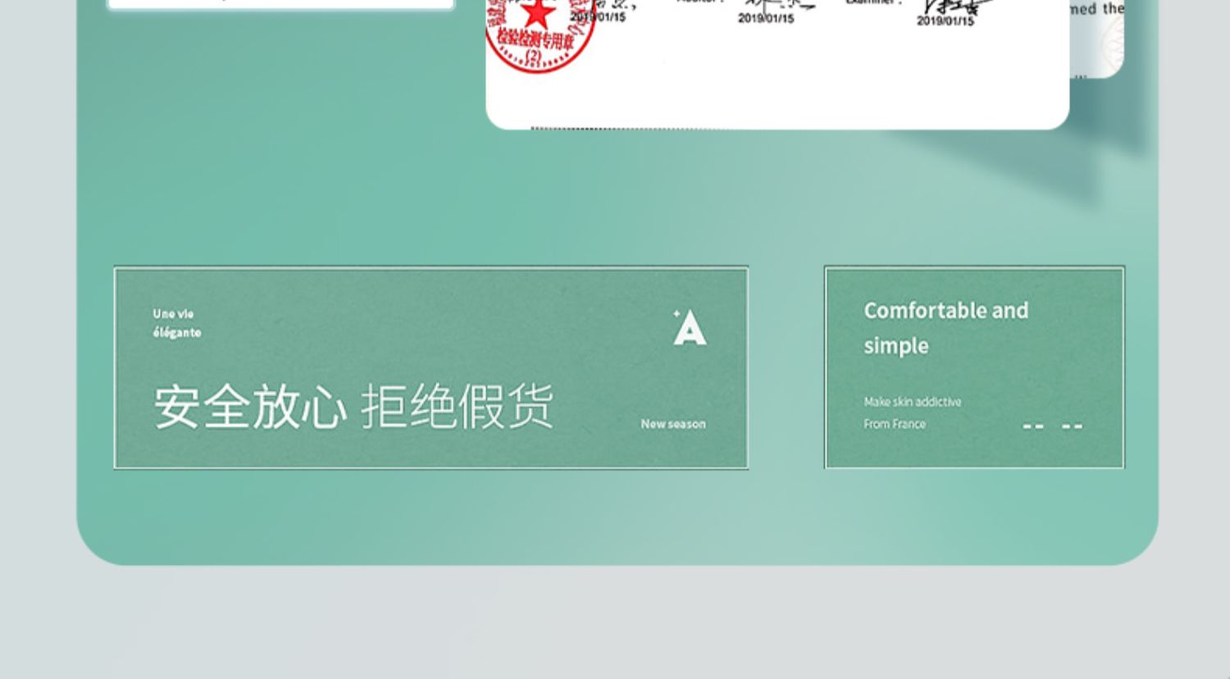
Task: Click the rightmost 2019/01/15 date
Action: point(945,21)
